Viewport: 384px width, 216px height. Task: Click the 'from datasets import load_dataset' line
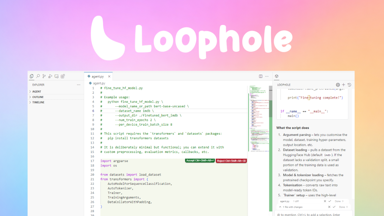pos(131,175)
